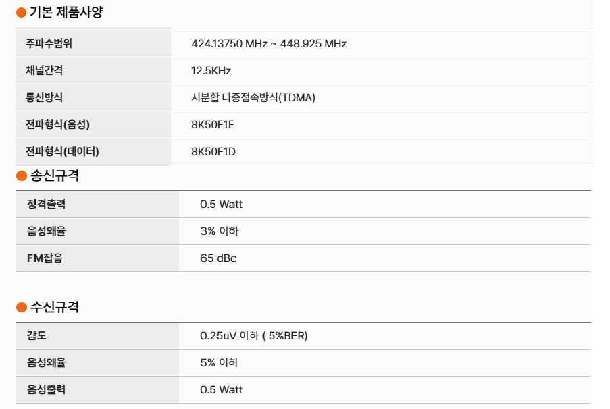Click the 주파수범위 row label
Screen dimensions: 610x409
coord(49,44)
